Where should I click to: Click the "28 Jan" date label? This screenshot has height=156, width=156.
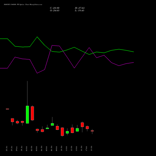tap(12, 149)
